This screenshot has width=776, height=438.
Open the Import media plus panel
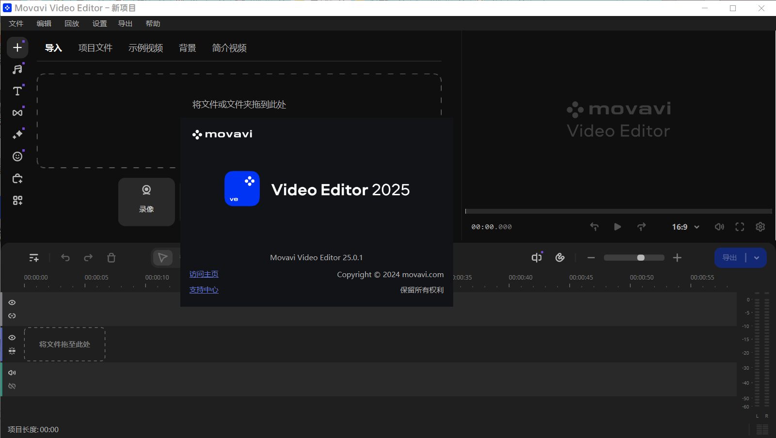17,47
